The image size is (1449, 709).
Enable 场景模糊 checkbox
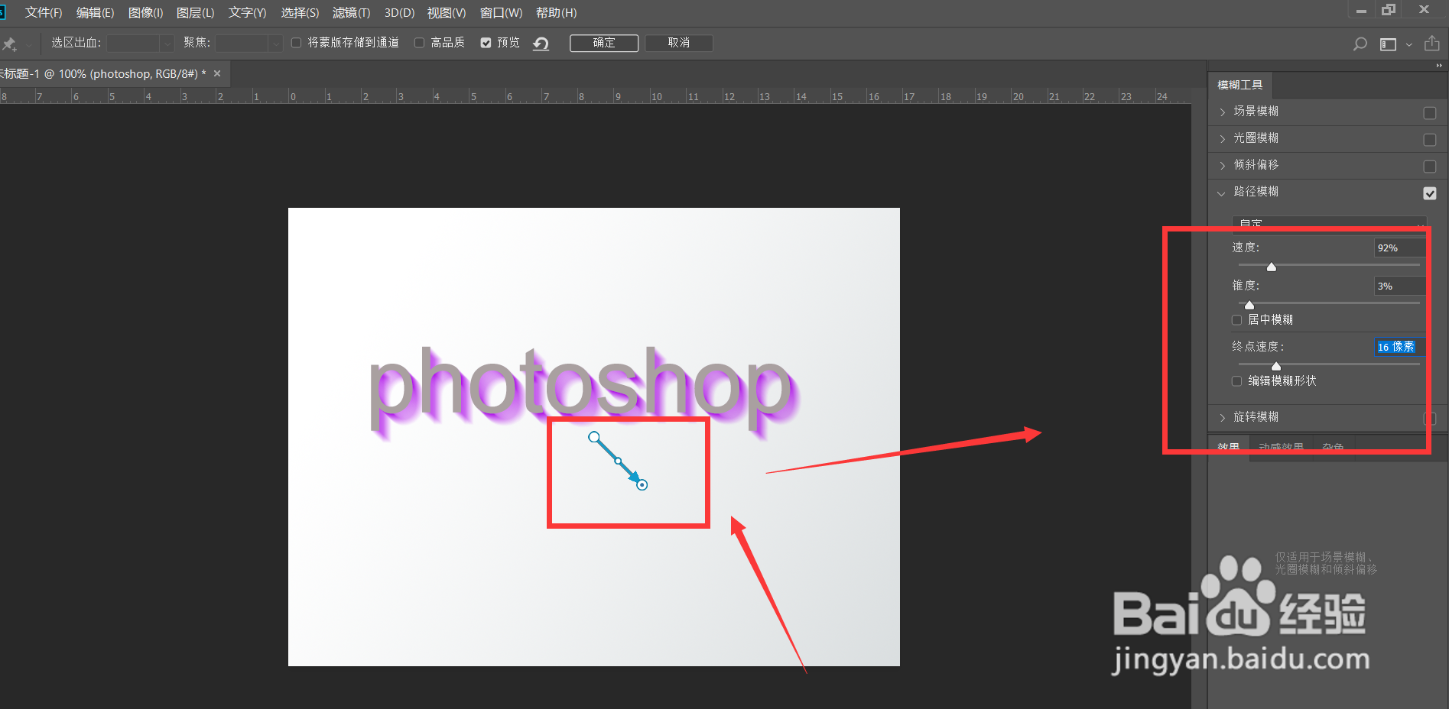tap(1429, 113)
